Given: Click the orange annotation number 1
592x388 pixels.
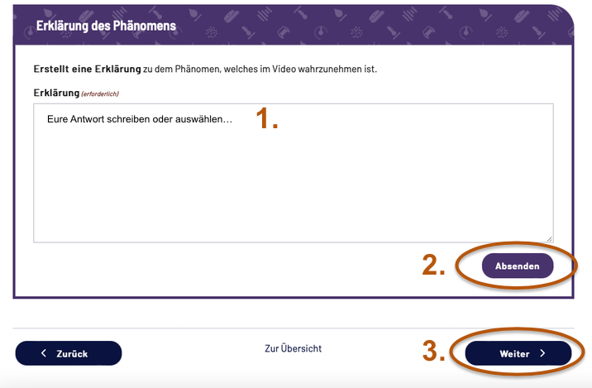Looking at the screenshot, I should coord(266,119).
